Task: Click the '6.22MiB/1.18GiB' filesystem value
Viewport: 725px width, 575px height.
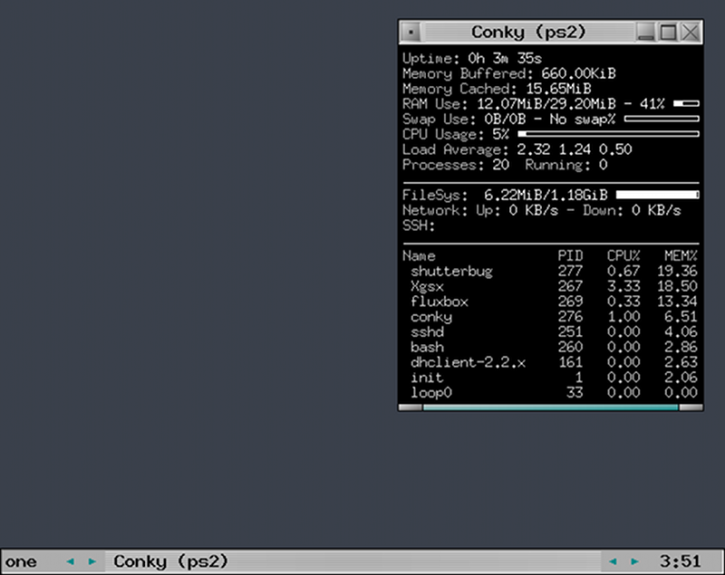Action: (x=546, y=196)
